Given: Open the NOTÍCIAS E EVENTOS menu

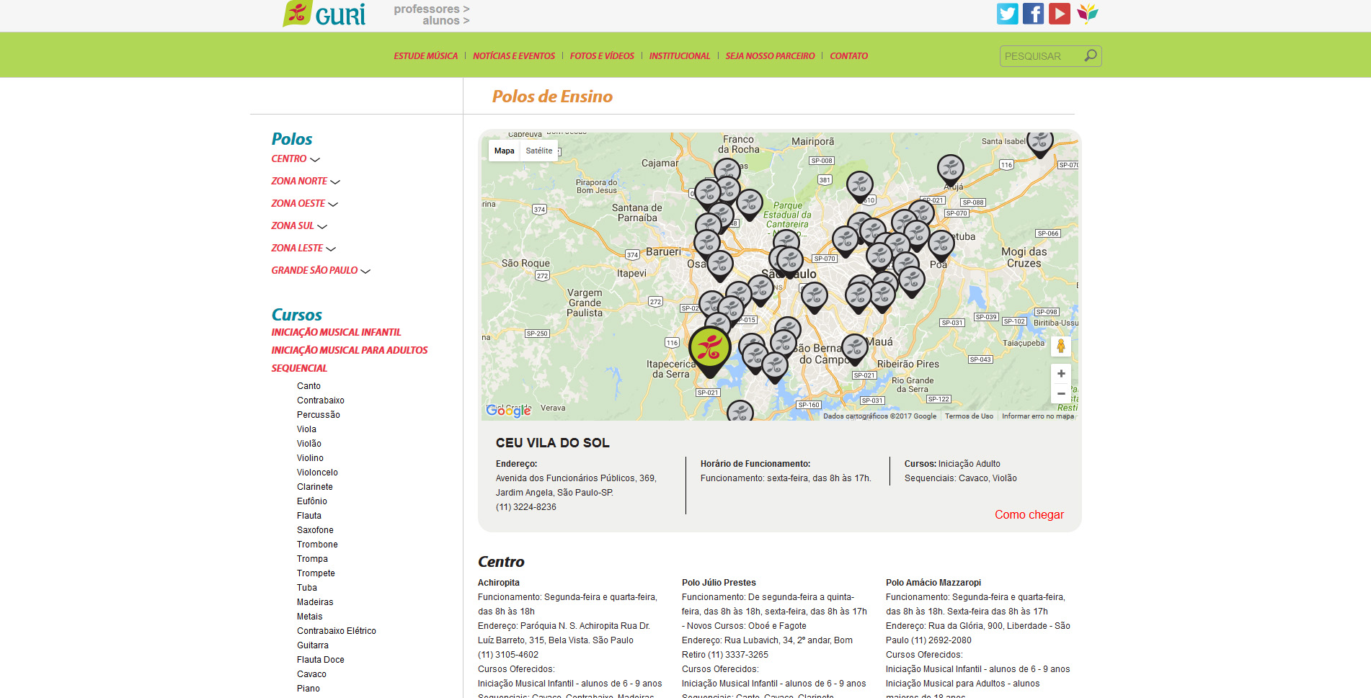Looking at the screenshot, I should [513, 56].
